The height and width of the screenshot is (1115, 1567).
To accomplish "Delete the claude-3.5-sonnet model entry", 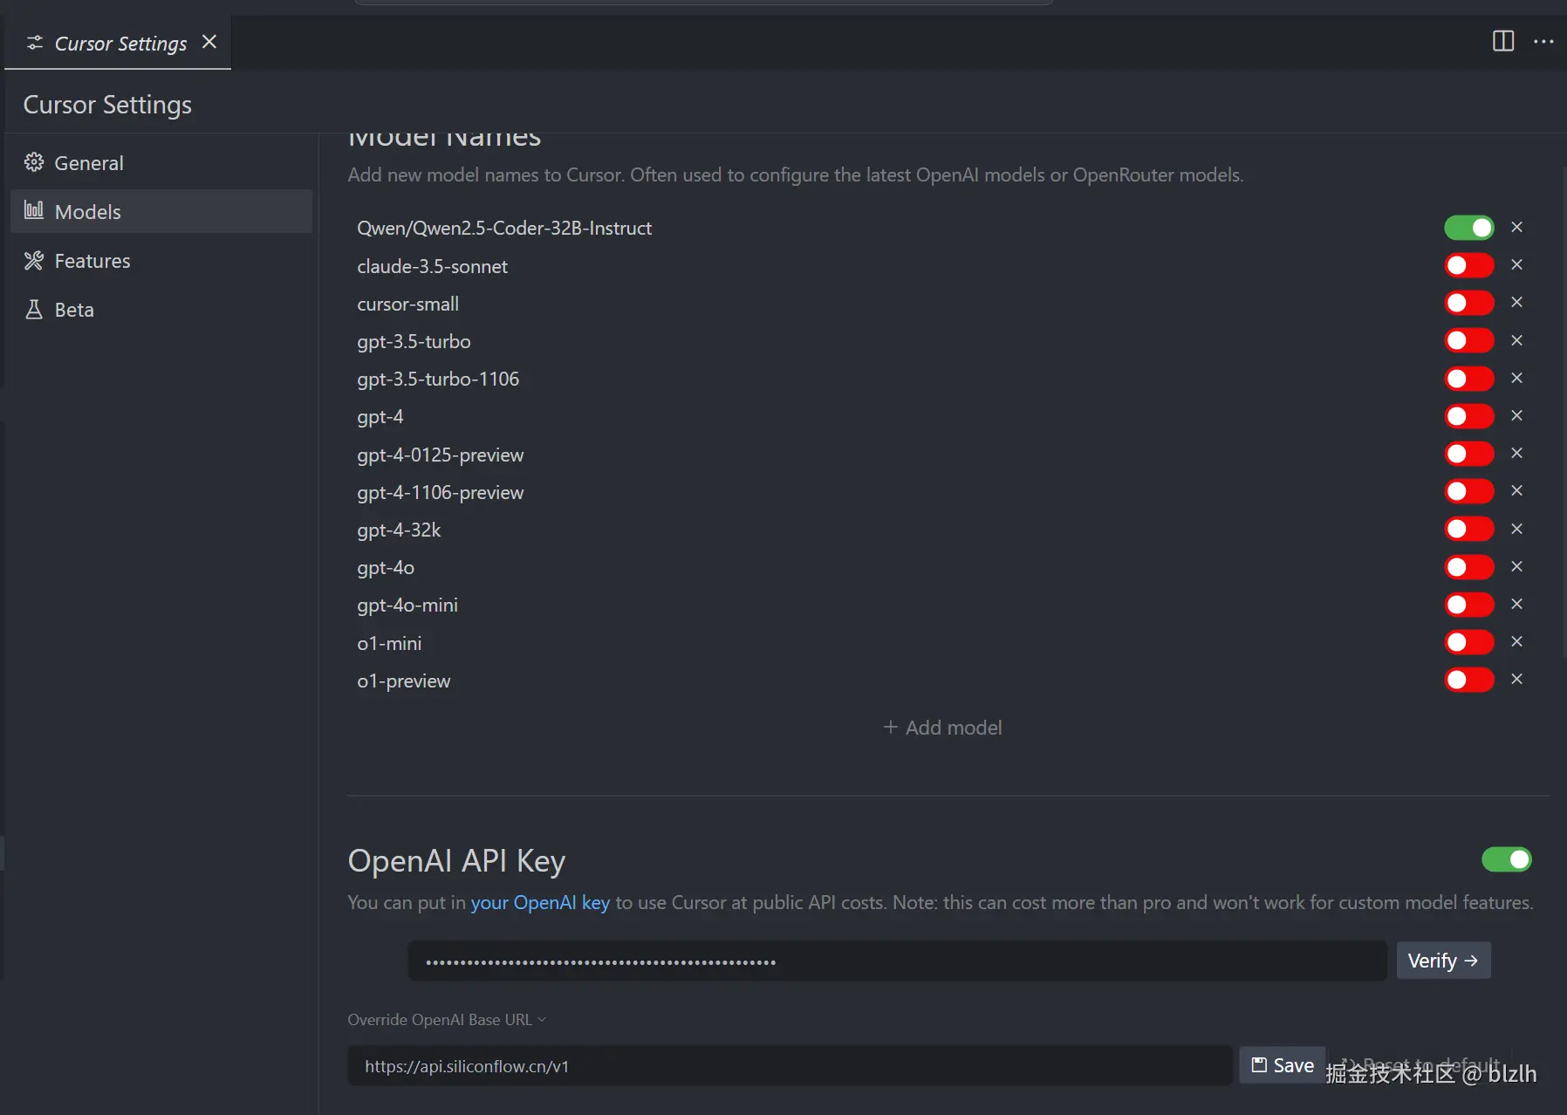I will [x=1517, y=264].
